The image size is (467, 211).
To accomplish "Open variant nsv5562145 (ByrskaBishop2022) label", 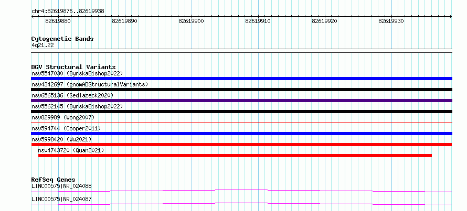I will 77,106.
